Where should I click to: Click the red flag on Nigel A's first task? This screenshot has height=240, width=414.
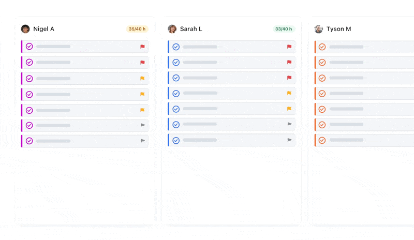pyautogui.click(x=142, y=47)
